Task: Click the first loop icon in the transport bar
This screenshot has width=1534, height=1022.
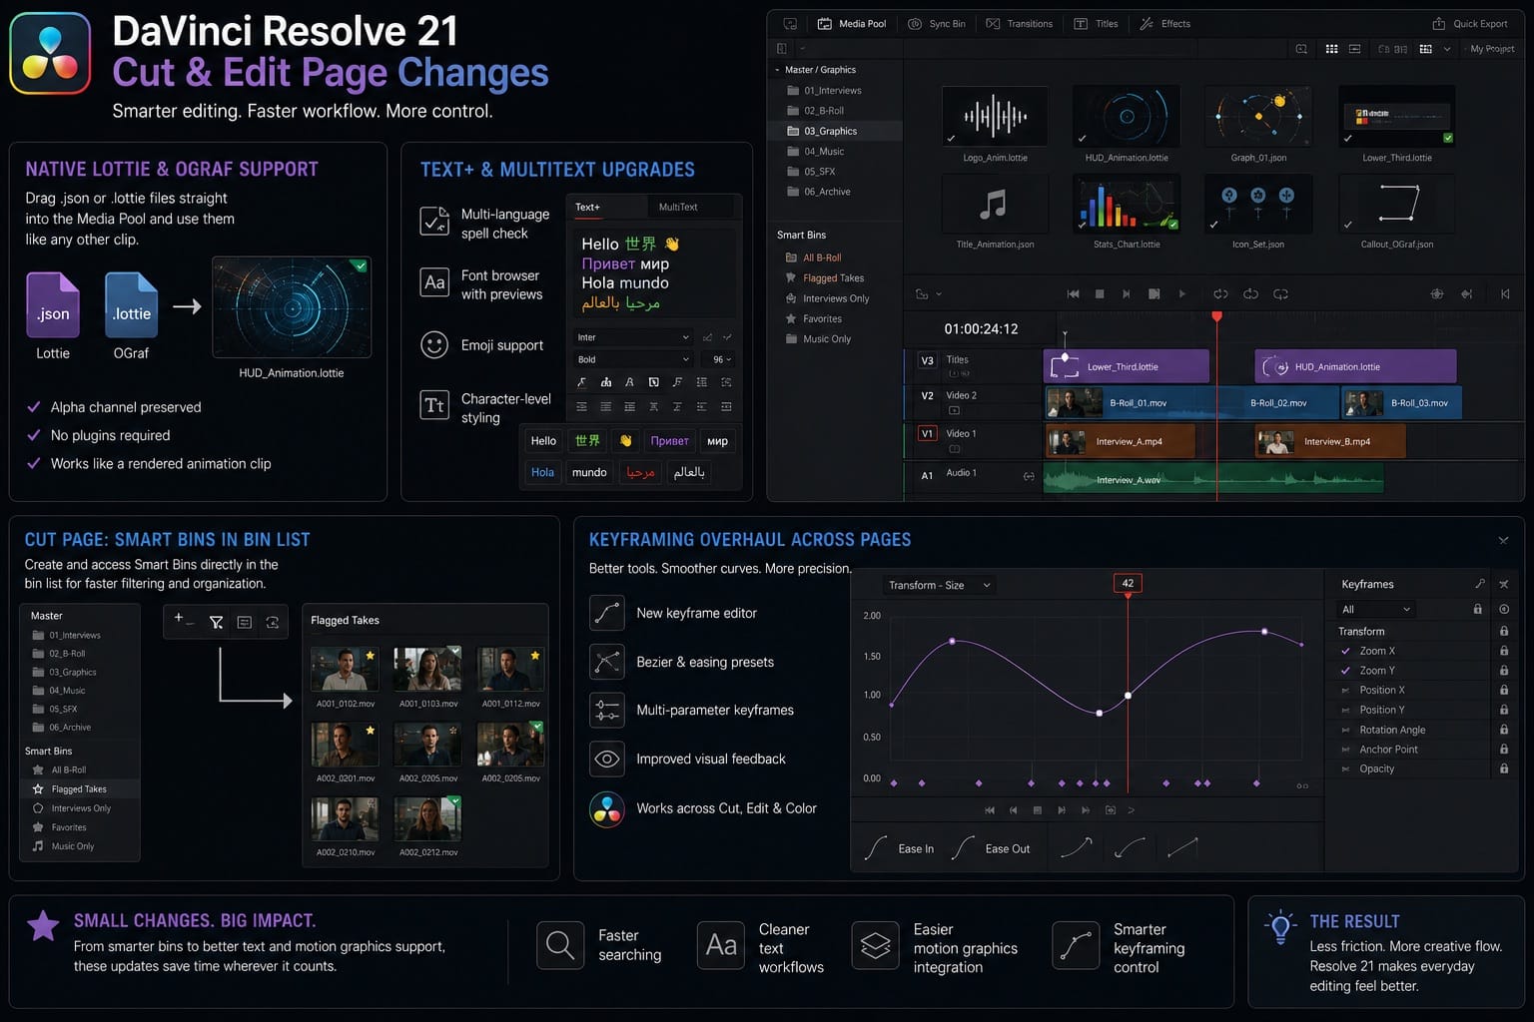Action: click(x=1220, y=294)
